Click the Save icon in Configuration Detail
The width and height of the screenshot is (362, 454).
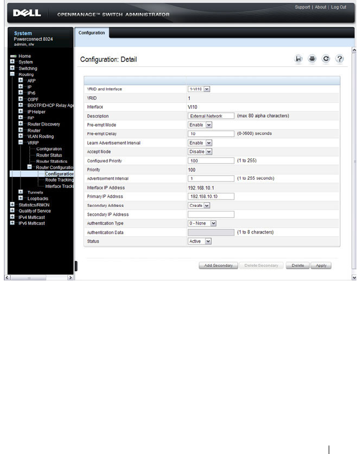coord(298,59)
